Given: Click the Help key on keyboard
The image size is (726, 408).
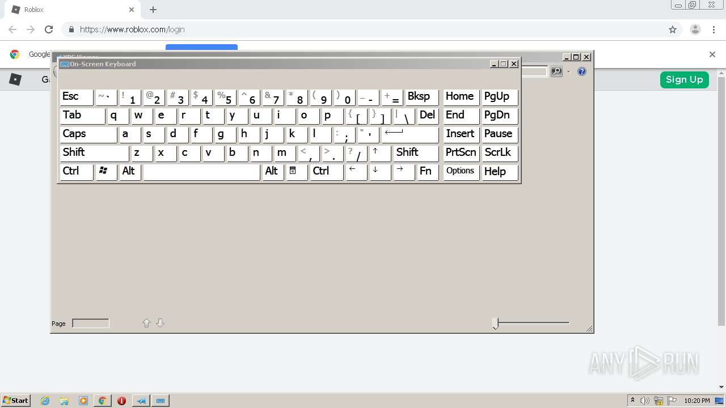Looking at the screenshot, I should tap(500, 172).
